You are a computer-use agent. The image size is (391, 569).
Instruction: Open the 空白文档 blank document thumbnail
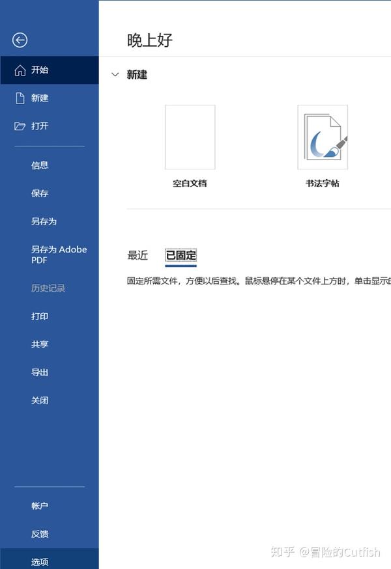pos(190,137)
